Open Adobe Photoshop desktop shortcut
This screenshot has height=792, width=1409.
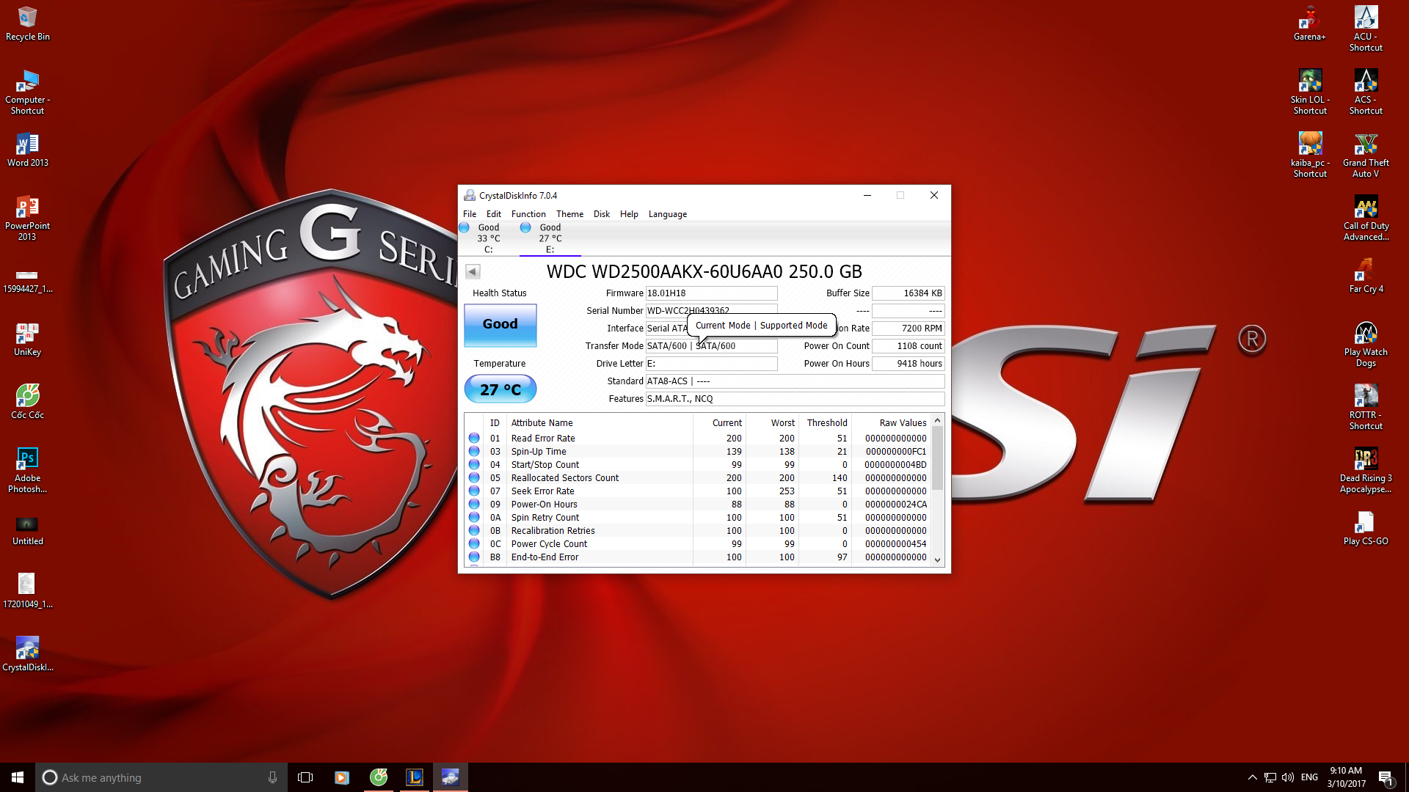point(27,470)
